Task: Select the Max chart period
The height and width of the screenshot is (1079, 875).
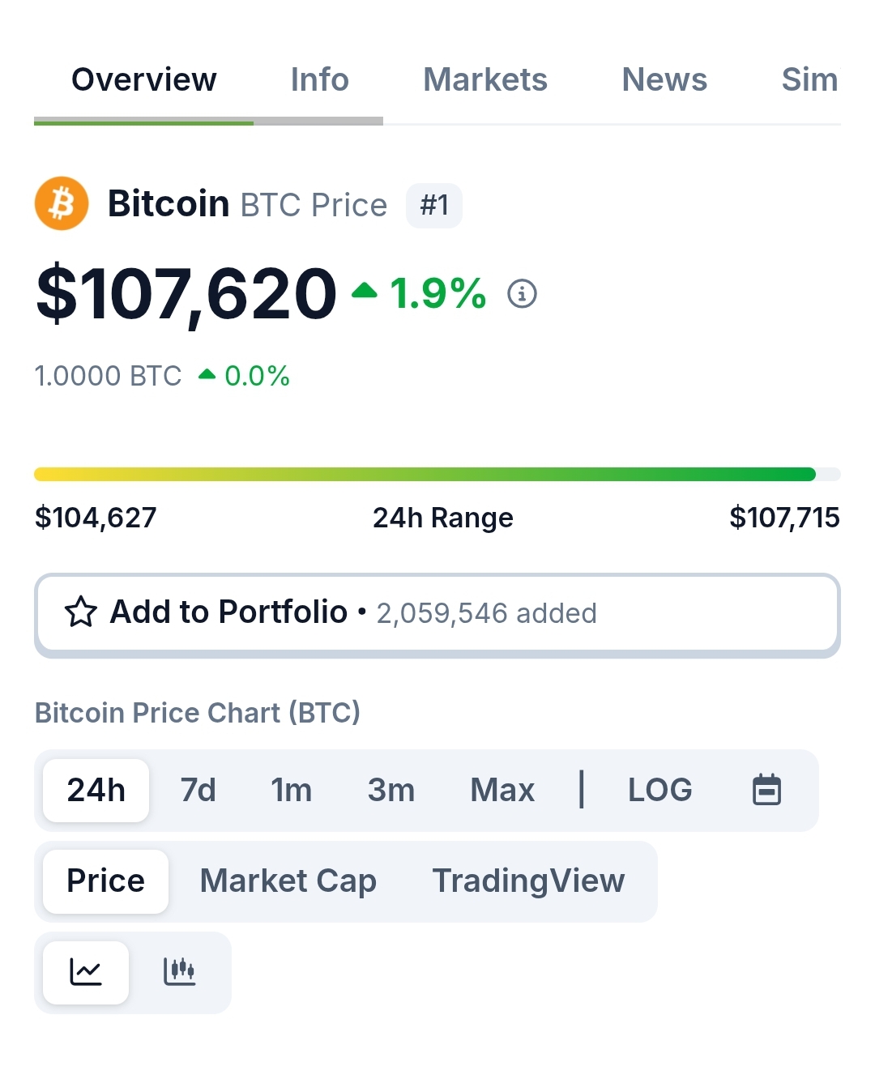Action: coord(502,790)
